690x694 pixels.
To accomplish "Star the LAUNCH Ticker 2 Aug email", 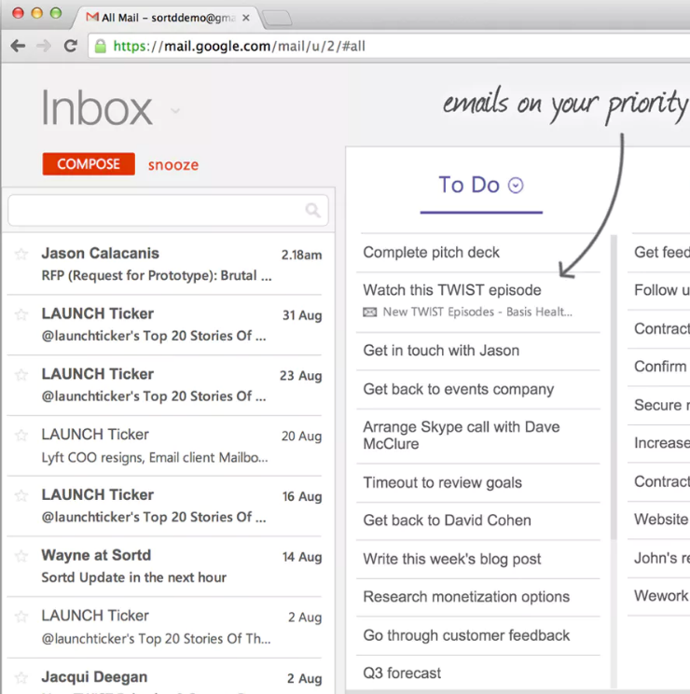I will (x=21, y=616).
